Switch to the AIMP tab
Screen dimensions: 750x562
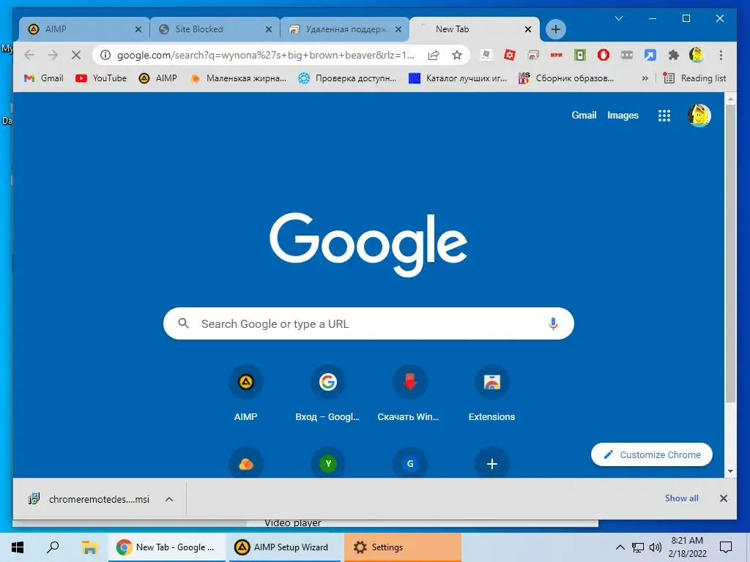click(x=83, y=29)
